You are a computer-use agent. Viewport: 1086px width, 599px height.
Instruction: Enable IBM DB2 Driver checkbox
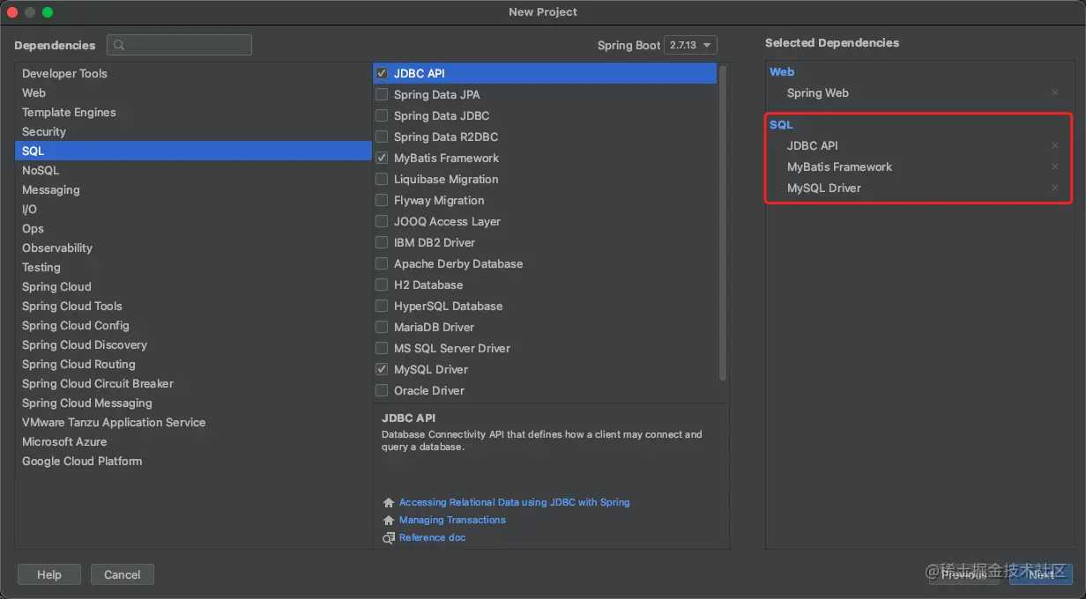(x=382, y=242)
